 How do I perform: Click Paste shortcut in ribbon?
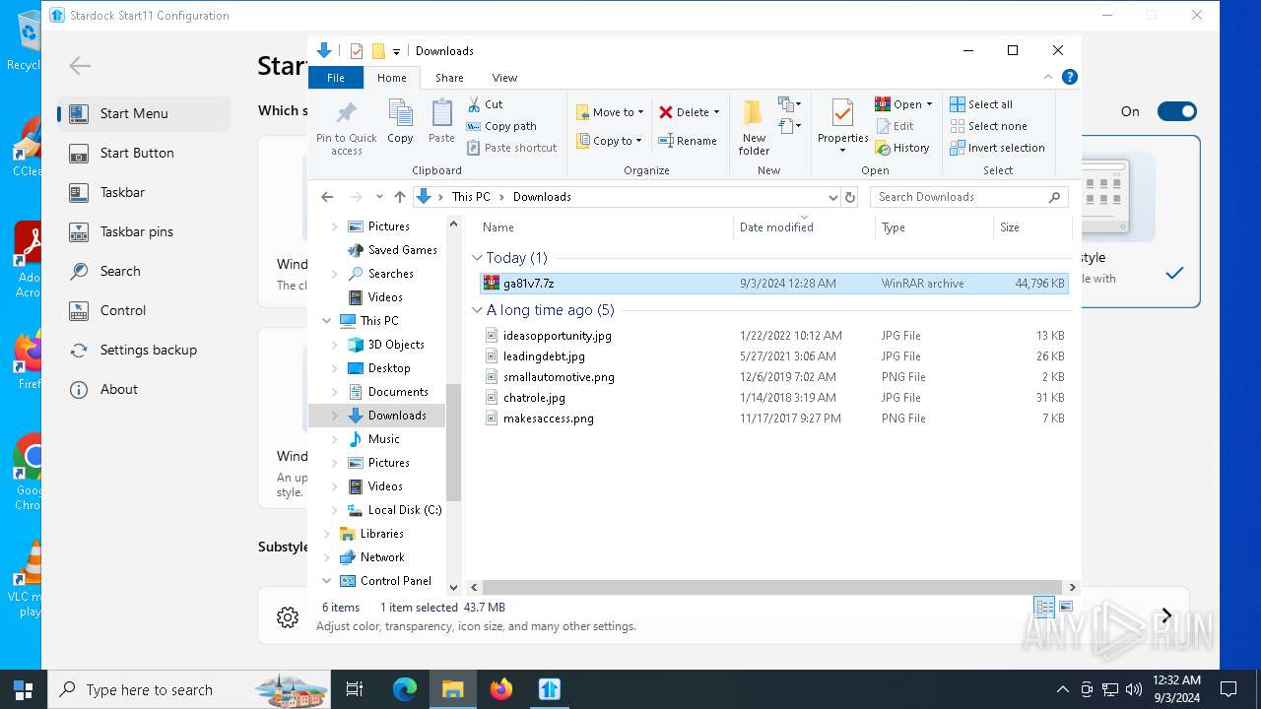click(x=511, y=148)
